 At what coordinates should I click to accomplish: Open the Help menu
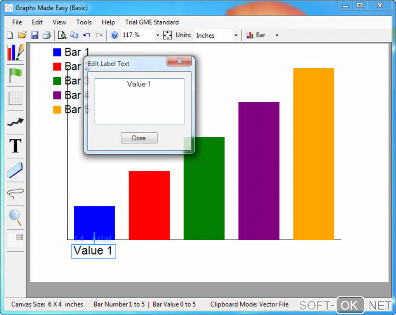[108, 22]
